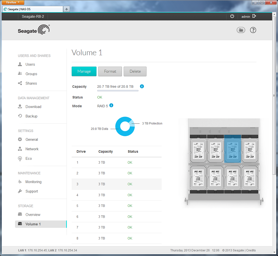
Task: Open the help question mark icon
Action: (253, 30)
